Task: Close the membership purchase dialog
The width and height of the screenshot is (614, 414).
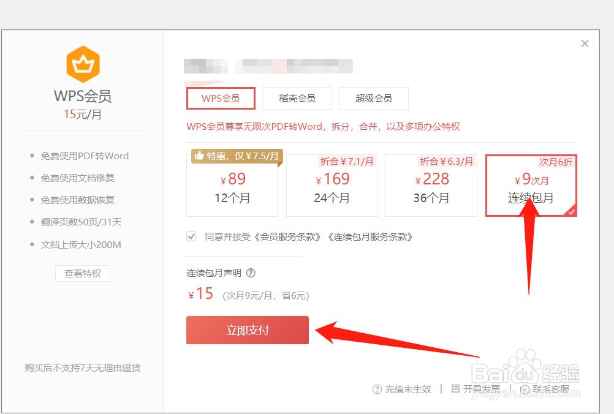Action: [585, 43]
